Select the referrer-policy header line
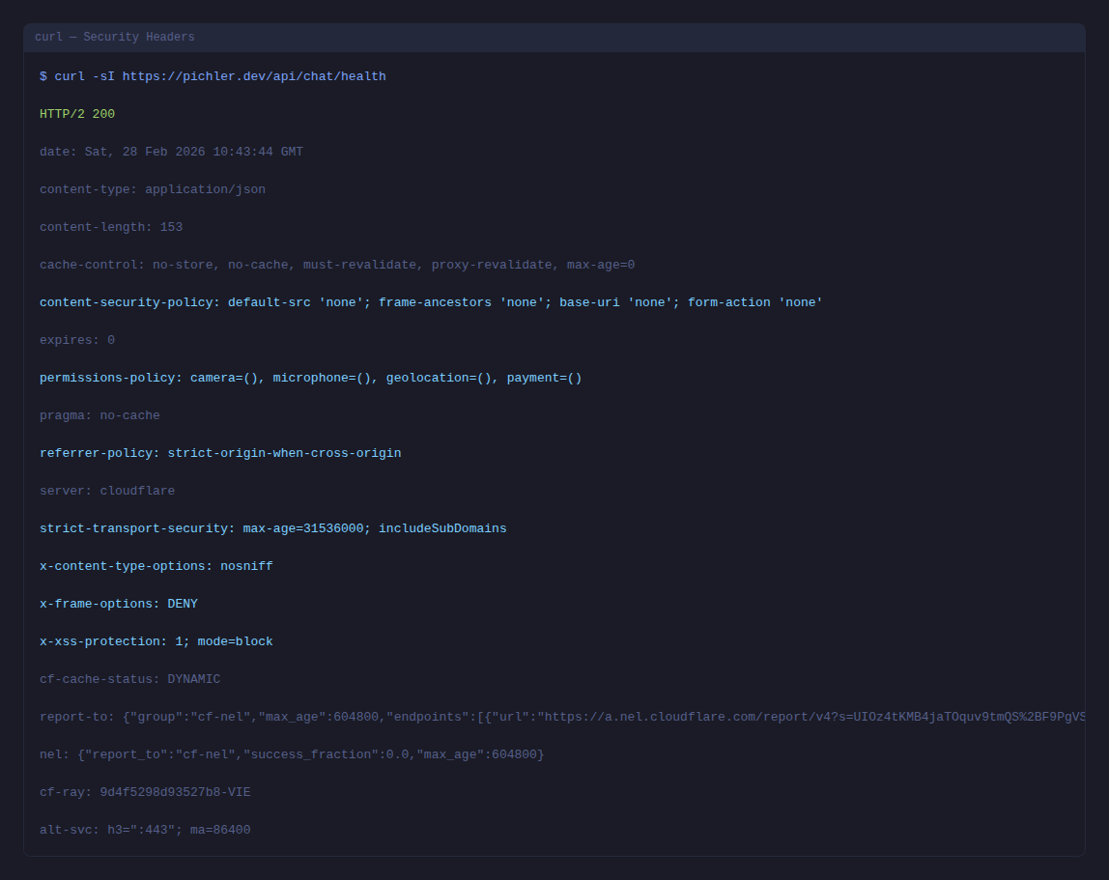 coord(220,453)
